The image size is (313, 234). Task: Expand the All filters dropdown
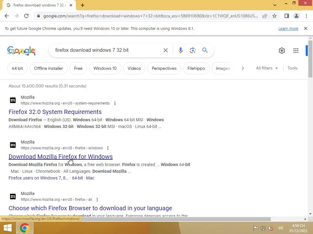267,68
